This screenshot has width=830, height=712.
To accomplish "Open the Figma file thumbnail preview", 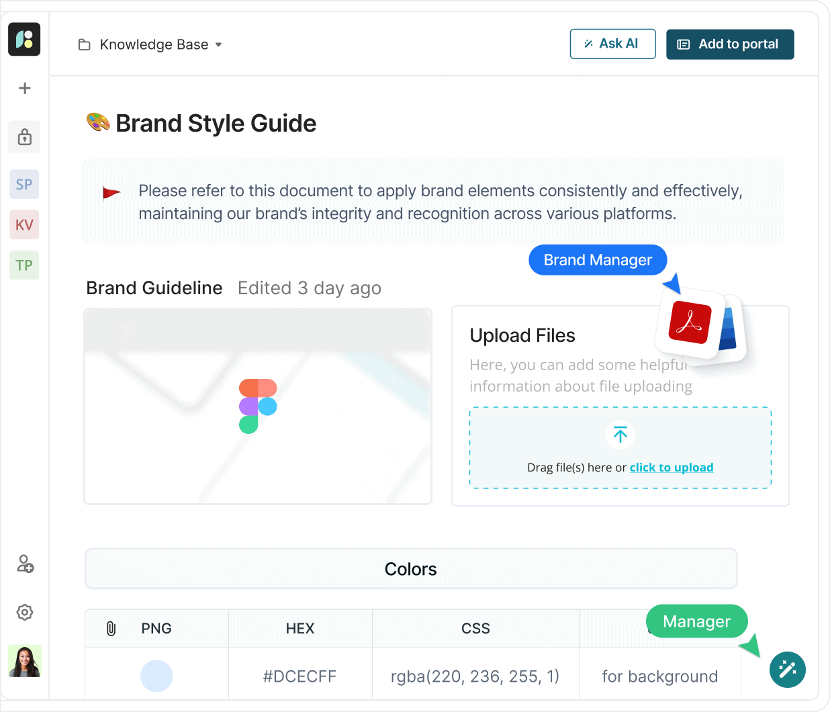I will click(x=258, y=406).
